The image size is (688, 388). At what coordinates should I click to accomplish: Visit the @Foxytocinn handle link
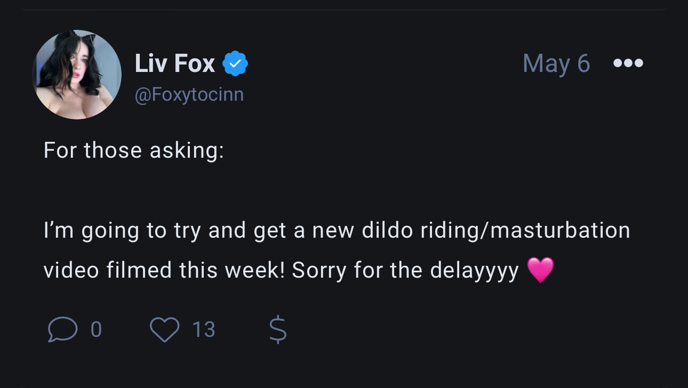189,94
